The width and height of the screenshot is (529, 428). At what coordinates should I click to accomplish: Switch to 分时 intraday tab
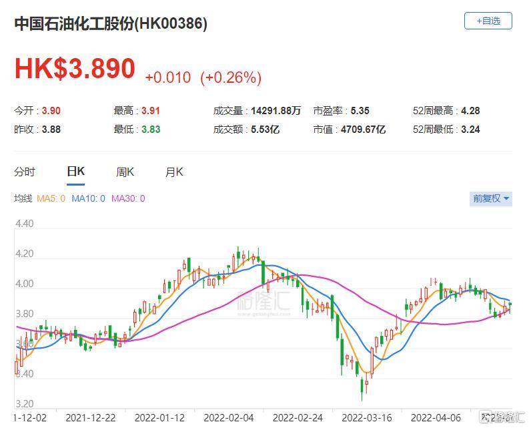[25, 172]
